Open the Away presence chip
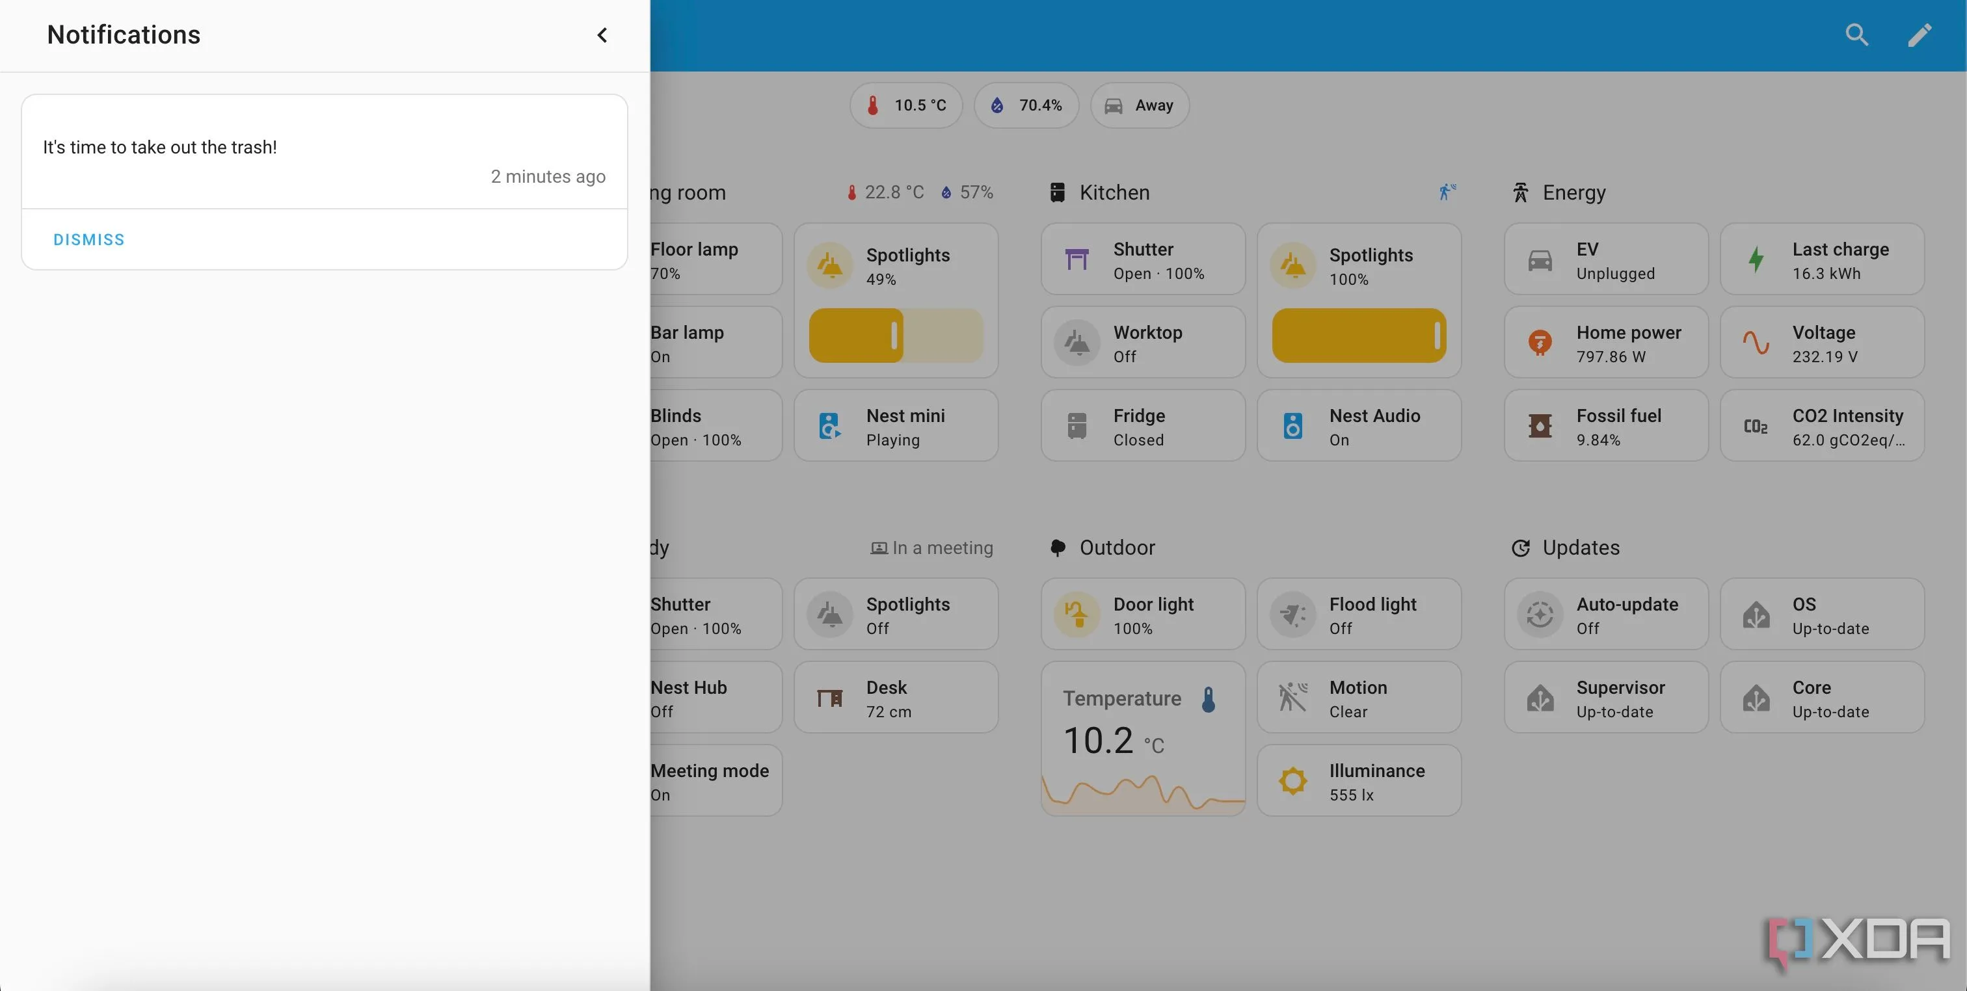The image size is (1967, 991). pos(1139,105)
